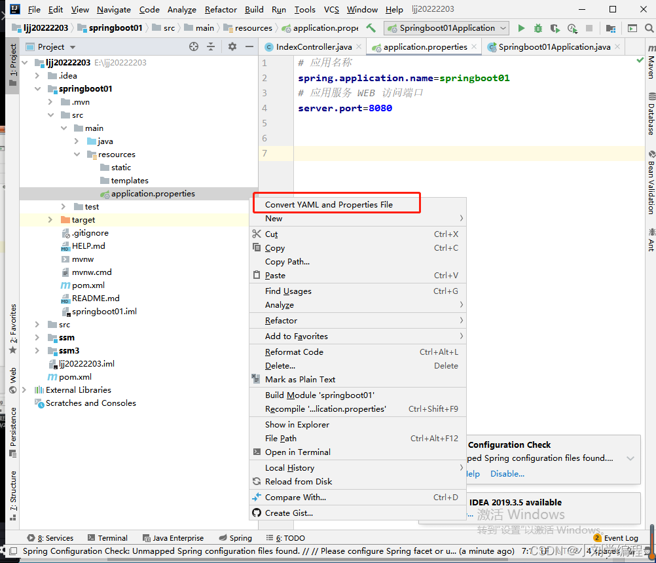Open the Structure side tab
The height and width of the screenshot is (563, 656).
tap(13, 496)
